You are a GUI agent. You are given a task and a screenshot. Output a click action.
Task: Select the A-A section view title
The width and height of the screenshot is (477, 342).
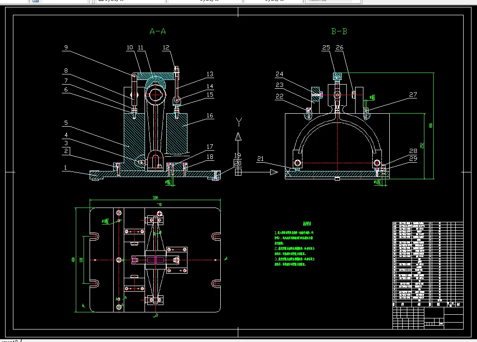pyautogui.click(x=157, y=31)
